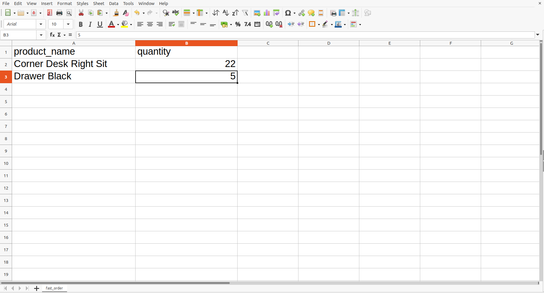Toggle Bold formatting
544x293 pixels.
pyautogui.click(x=81, y=24)
